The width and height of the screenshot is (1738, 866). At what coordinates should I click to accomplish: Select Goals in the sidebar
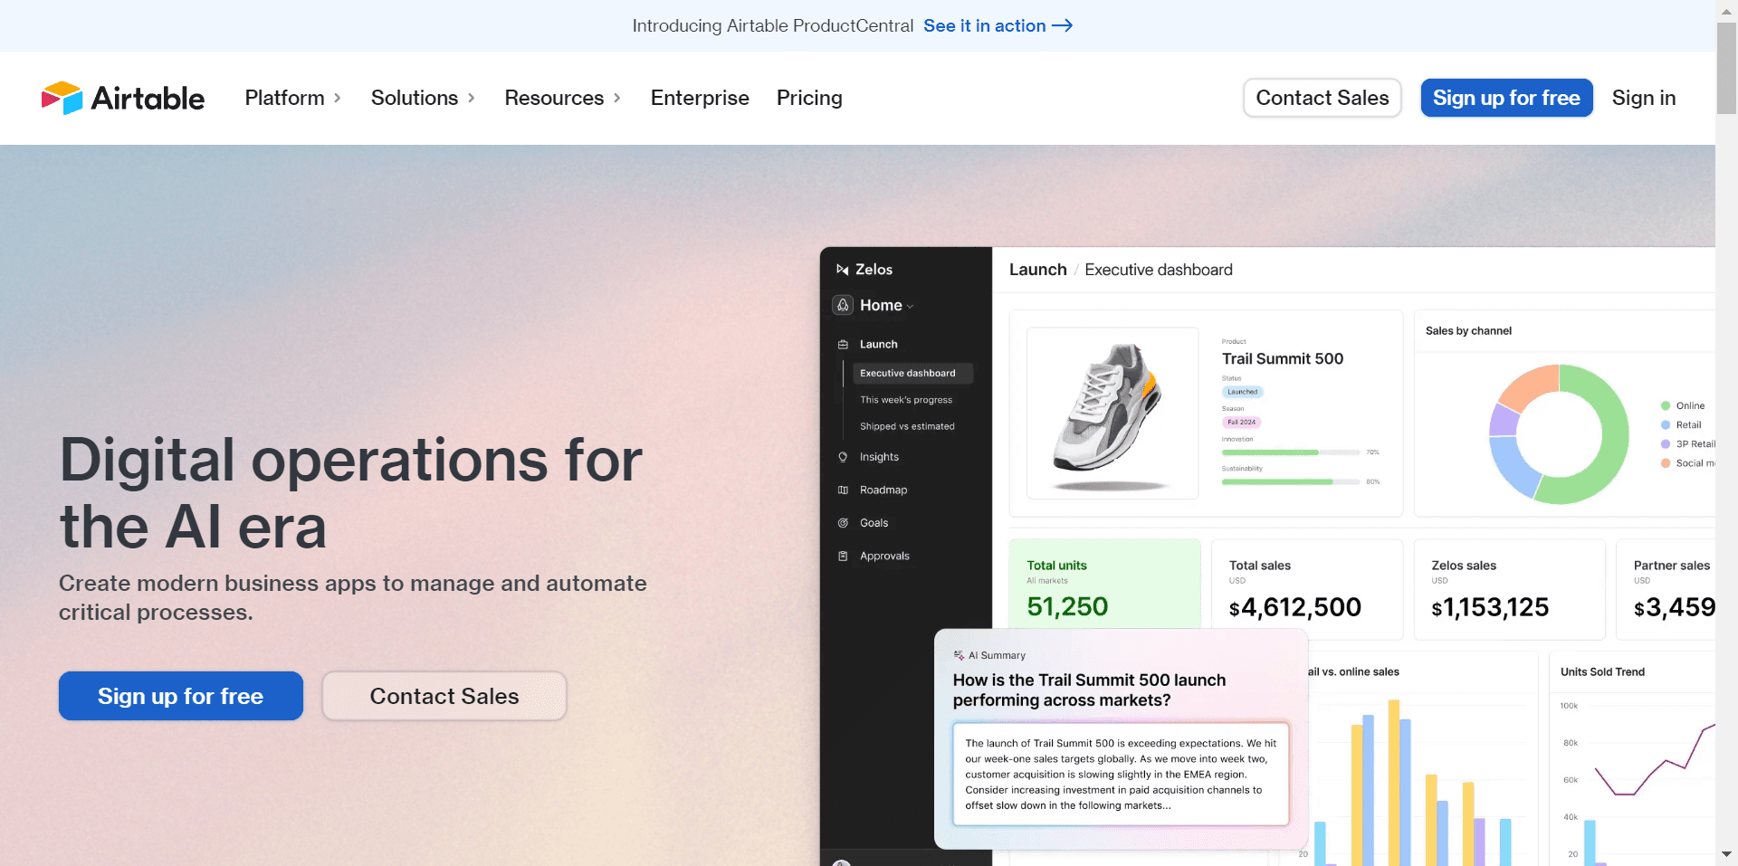(x=874, y=522)
